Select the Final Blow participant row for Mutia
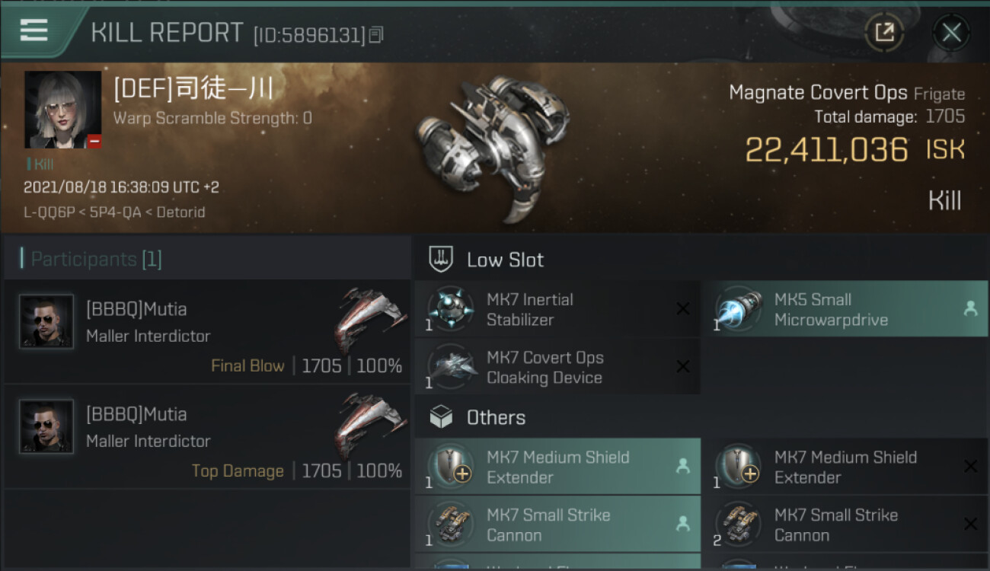The width and height of the screenshot is (990, 571). coord(207,332)
